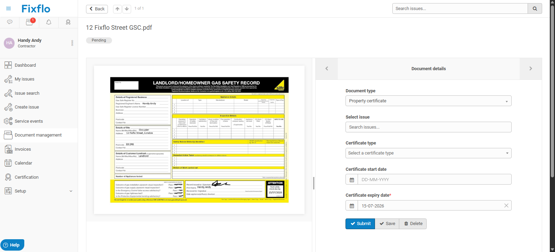Save the document details
This screenshot has width=555, height=252.
pos(387,224)
